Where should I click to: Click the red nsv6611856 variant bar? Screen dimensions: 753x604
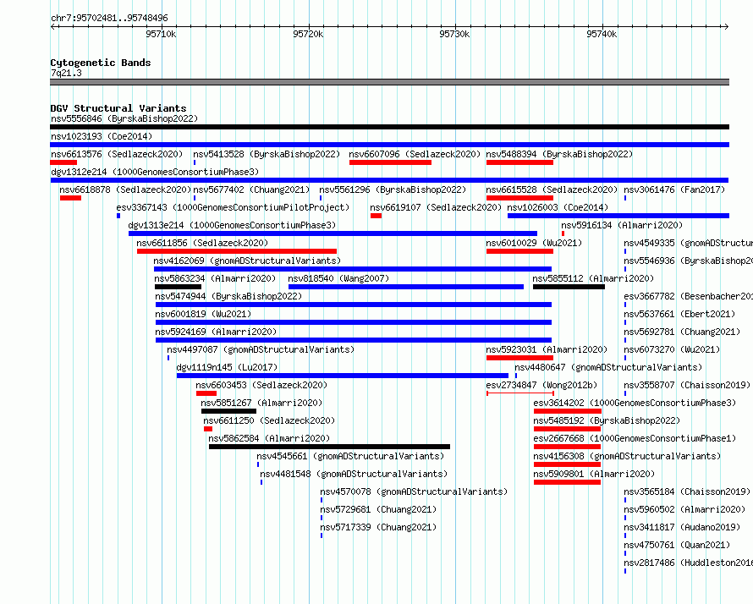click(x=237, y=251)
